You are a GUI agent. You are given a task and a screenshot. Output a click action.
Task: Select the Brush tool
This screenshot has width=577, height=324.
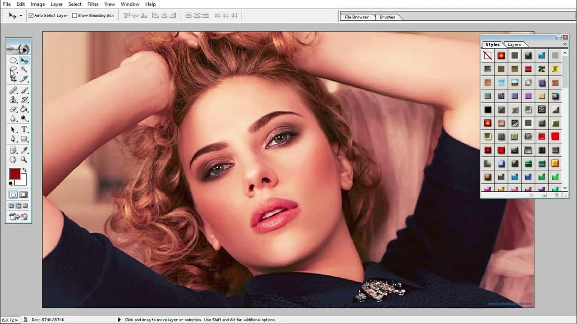click(x=24, y=90)
